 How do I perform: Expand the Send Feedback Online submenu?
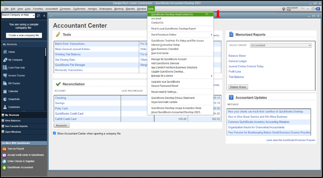[x=180, y=35]
